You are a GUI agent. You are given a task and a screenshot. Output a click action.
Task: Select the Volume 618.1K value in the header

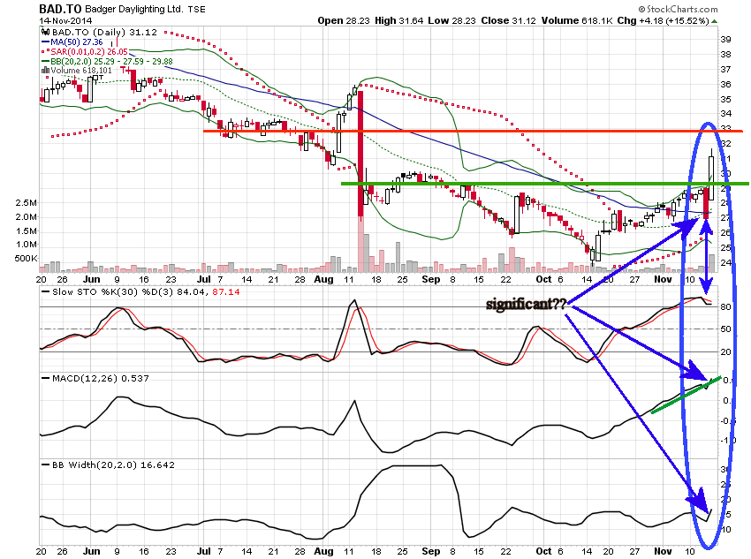point(577,20)
